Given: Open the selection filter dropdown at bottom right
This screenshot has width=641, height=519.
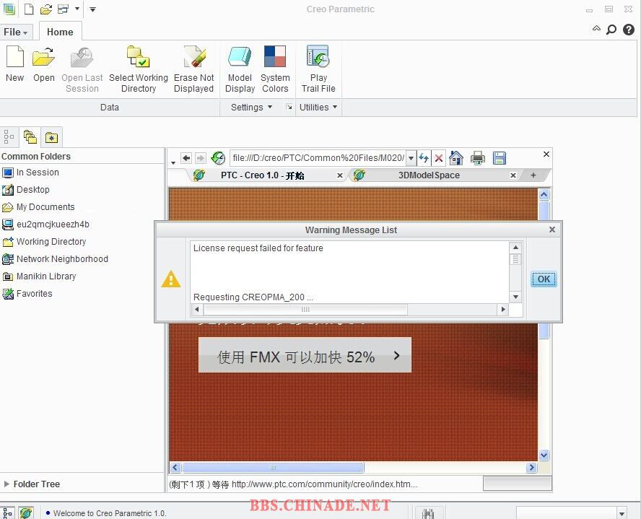Looking at the screenshot, I should 622,513.
